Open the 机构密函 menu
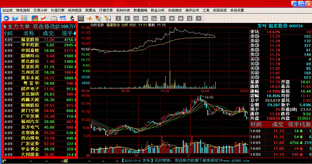This screenshot has width=312, height=164. coord(75,10)
